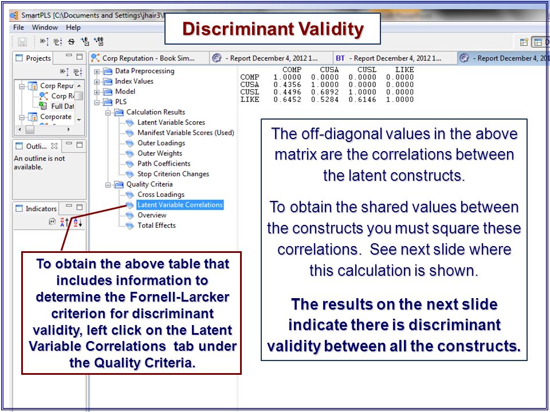The image size is (550, 412).
Task: Click Expand All icon in main toolbar
Action: pos(44,42)
